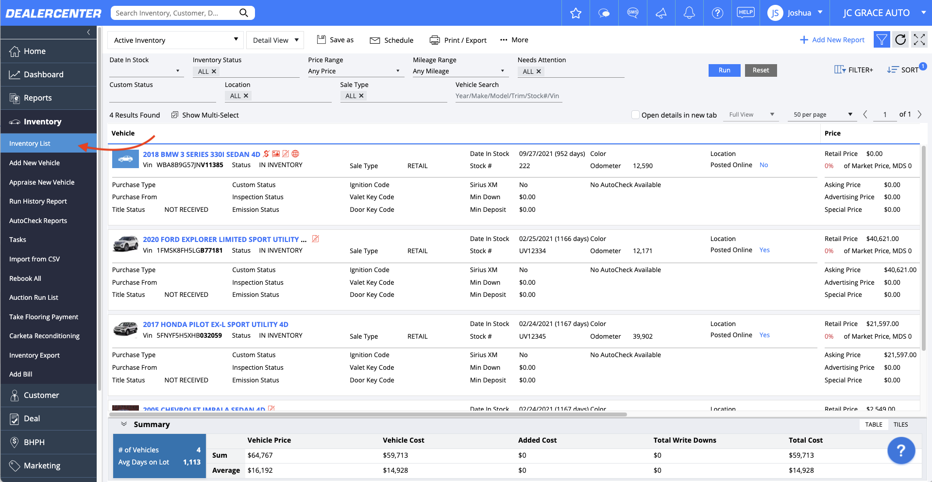Screen dimensions: 932x482
Task: Click the horizontal scrollbar above Summary
Action: click(368, 414)
